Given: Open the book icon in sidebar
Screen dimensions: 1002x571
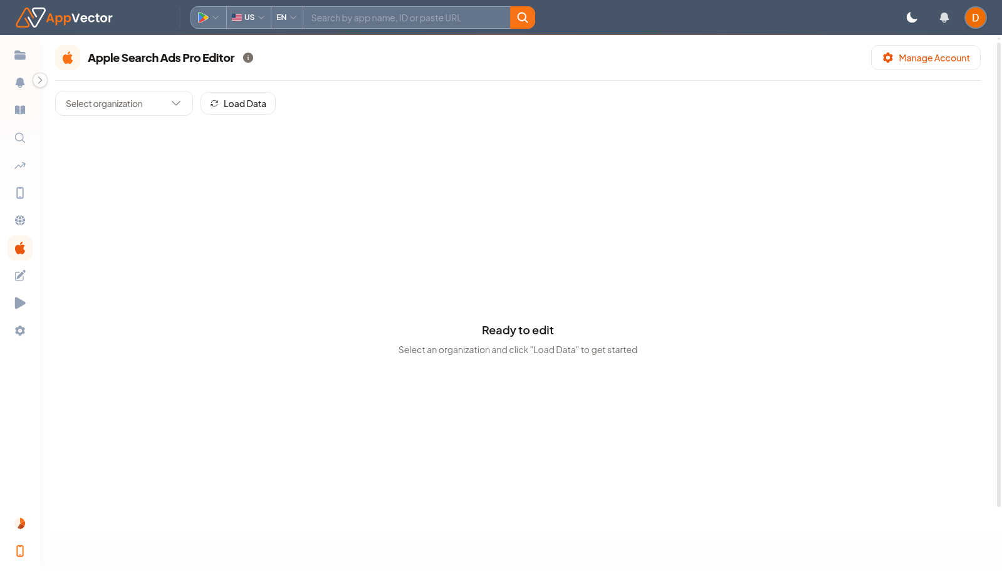Looking at the screenshot, I should (20, 110).
